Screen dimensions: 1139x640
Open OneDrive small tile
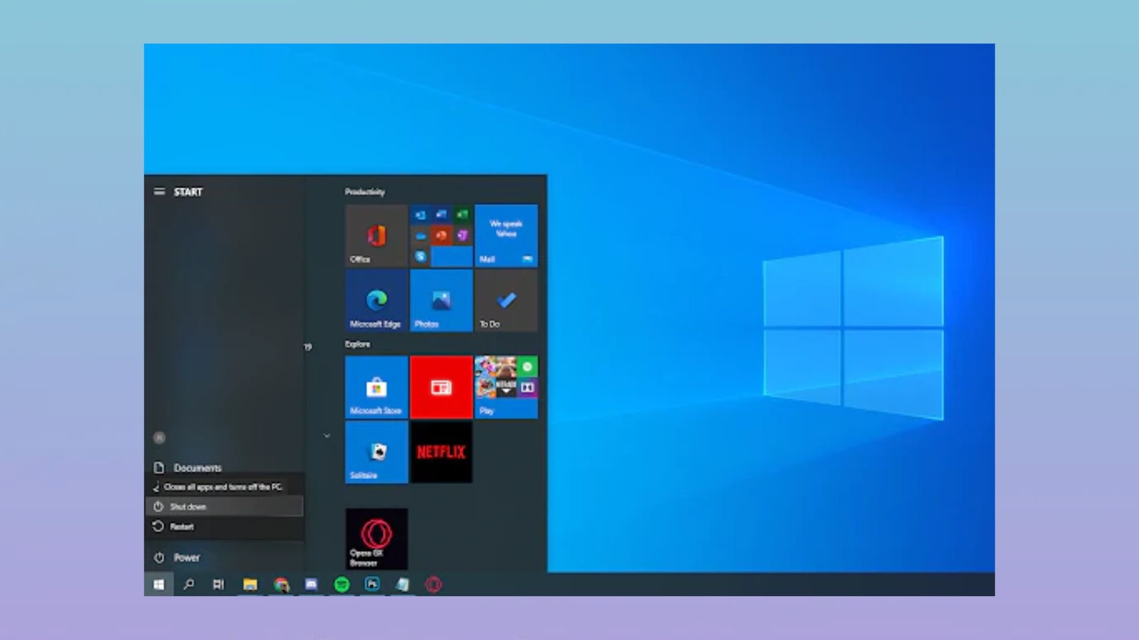tap(421, 236)
